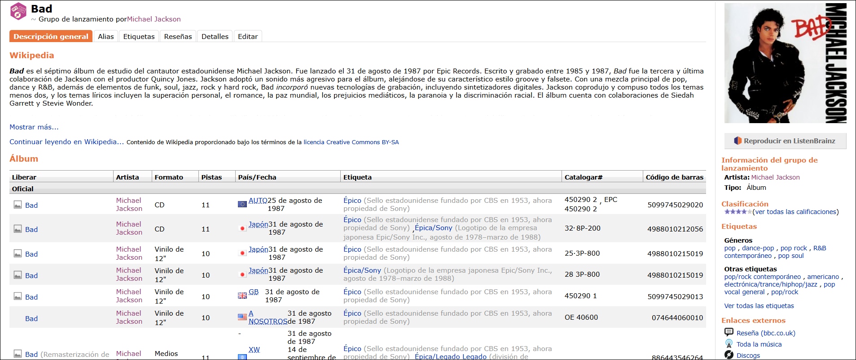This screenshot has height=360, width=856.
Task: Click the pop vocal general tag
Action: (x=780, y=288)
